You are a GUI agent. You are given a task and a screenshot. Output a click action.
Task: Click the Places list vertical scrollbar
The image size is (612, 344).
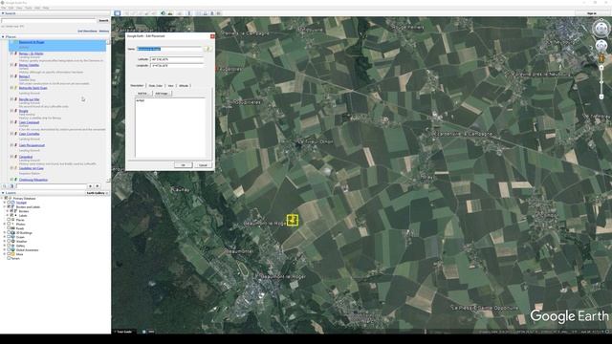pos(108,111)
